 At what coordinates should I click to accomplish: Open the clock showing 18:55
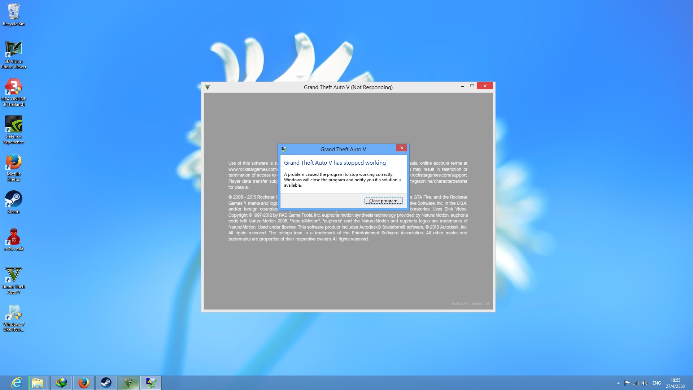(x=675, y=383)
